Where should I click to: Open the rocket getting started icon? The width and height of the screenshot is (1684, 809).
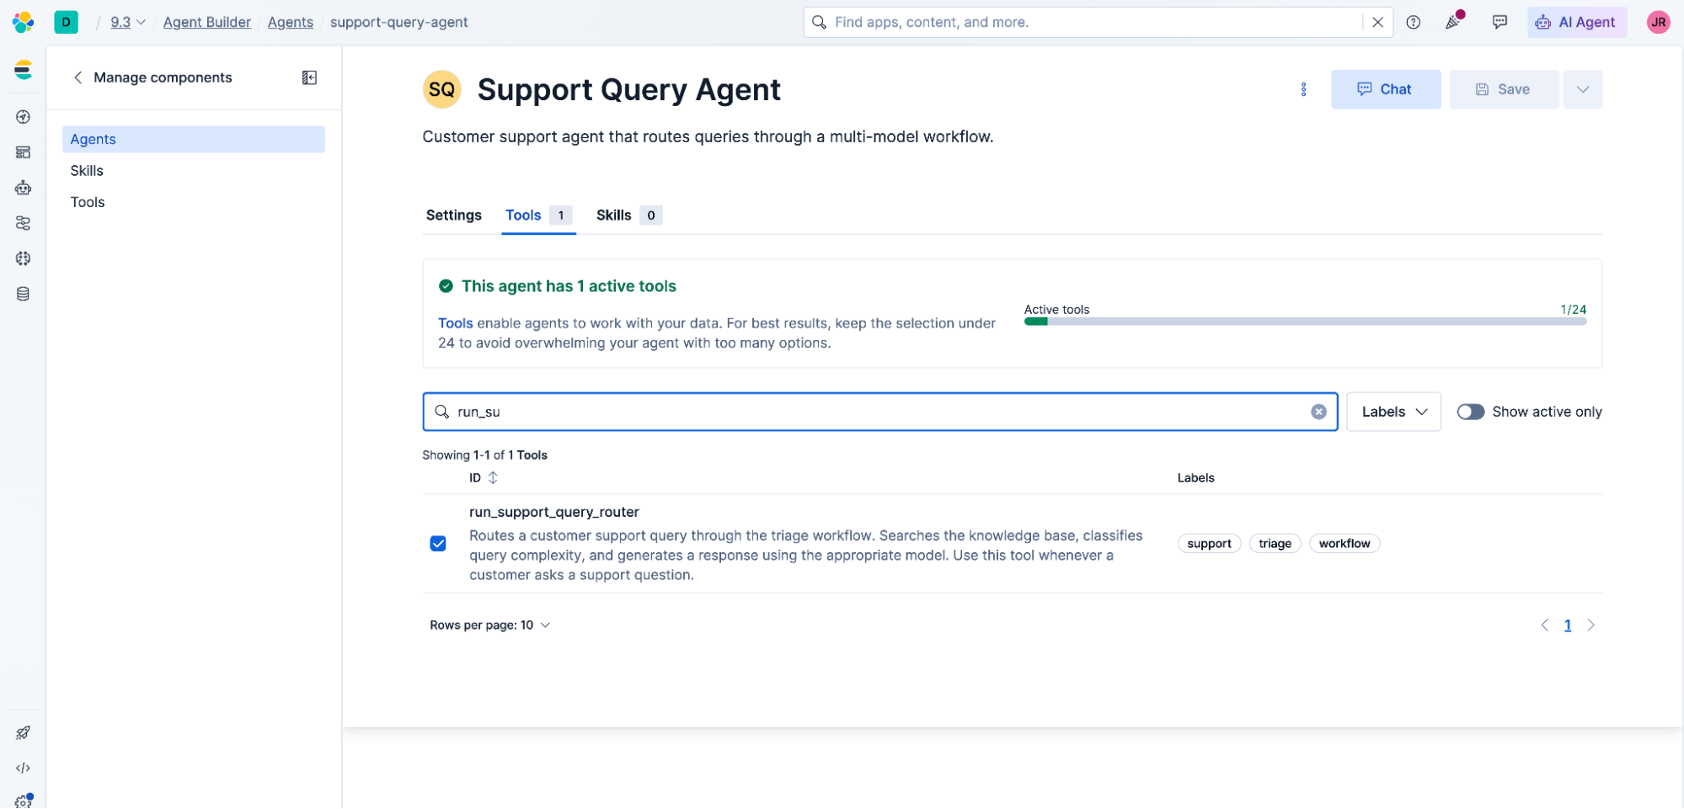click(x=24, y=733)
